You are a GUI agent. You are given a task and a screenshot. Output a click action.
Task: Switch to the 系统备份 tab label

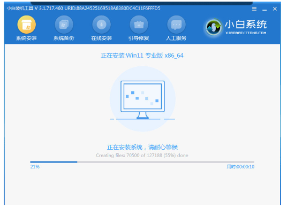64,38
